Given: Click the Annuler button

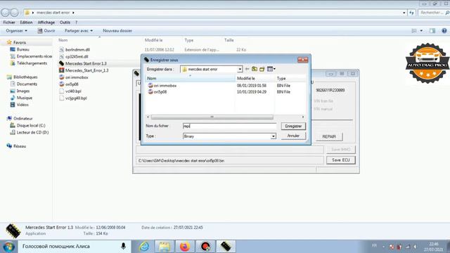Looking at the screenshot, I should point(293,136).
